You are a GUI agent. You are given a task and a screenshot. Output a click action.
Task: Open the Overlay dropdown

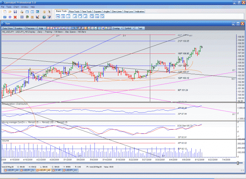[117, 28]
